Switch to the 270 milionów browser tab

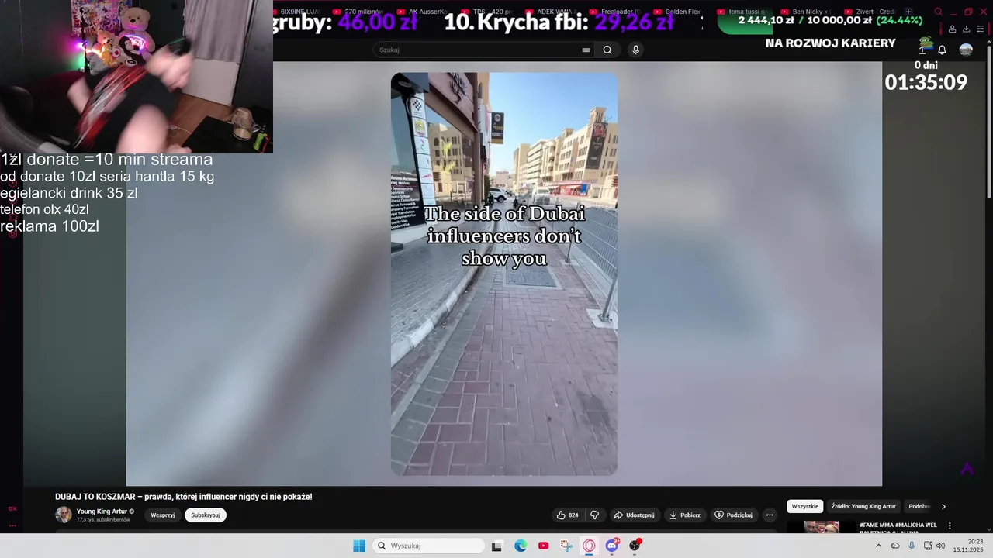359,12
